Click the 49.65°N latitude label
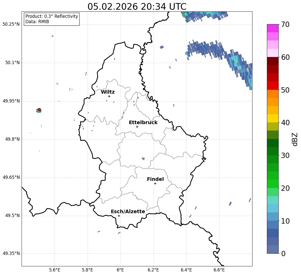 pyautogui.click(x=11, y=177)
